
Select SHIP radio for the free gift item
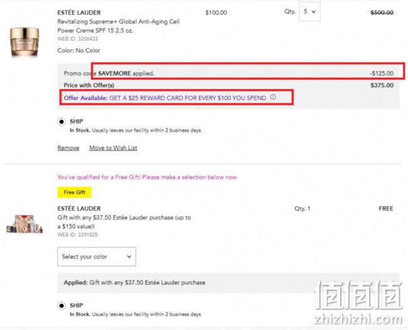coord(62,306)
